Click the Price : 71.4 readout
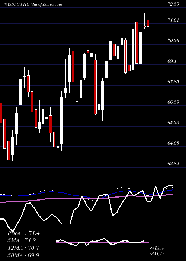The width and height of the screenshot is (186, 261). [x=23, y=233]
